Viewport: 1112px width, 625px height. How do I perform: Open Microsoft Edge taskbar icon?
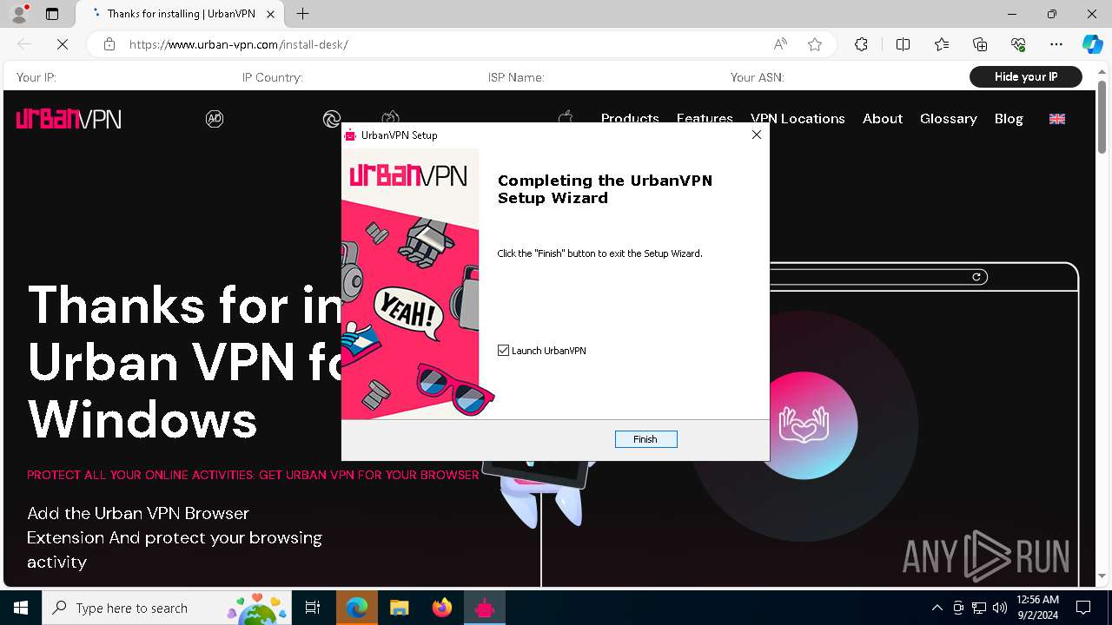[x=357, y=608]
